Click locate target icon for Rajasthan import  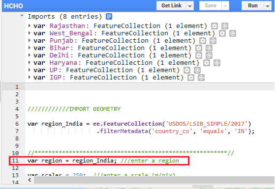point(225,26)
